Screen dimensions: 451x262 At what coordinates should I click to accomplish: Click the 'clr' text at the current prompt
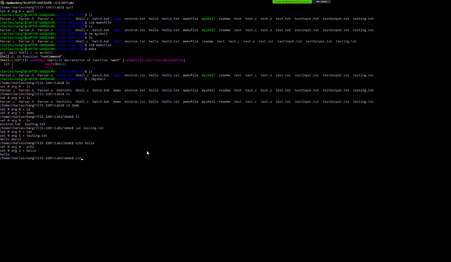point(78,158)
